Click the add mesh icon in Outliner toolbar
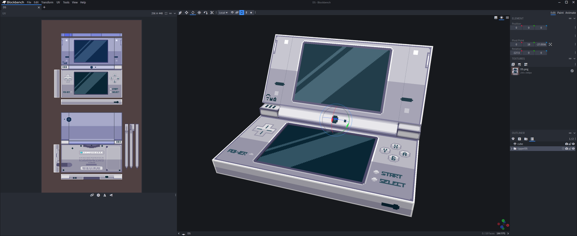 click(x=513, y=139)
